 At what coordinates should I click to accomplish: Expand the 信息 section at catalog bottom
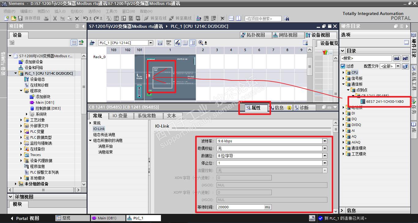pyautogui.click(x=342, y=210)
